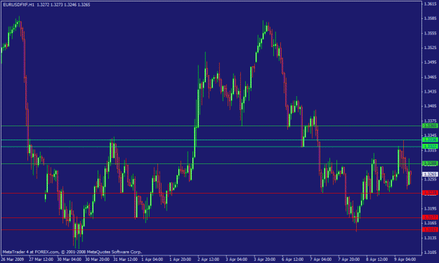Screen dimensions: 439x263
Task: Select the lowest red horizontal support line
Action: (x=211, y=230)
